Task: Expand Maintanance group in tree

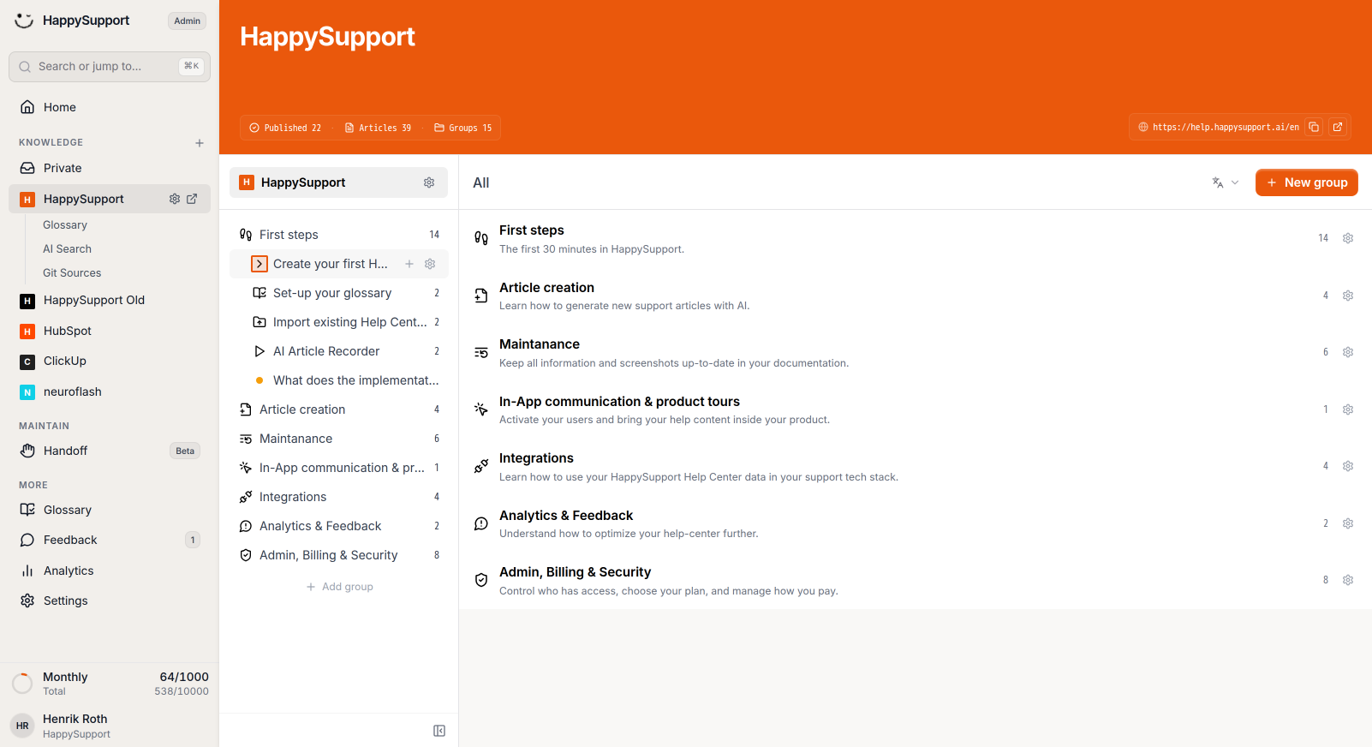Action: click(246, 439)
